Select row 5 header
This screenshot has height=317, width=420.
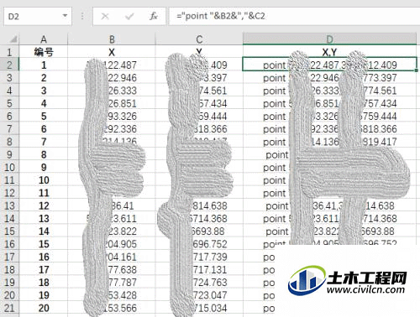(x=9, y=103)
